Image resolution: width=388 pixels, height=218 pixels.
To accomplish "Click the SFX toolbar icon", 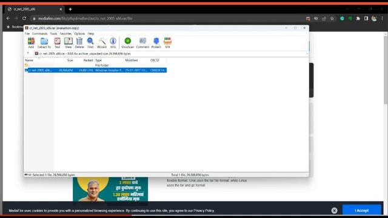I will click(167, 43).
